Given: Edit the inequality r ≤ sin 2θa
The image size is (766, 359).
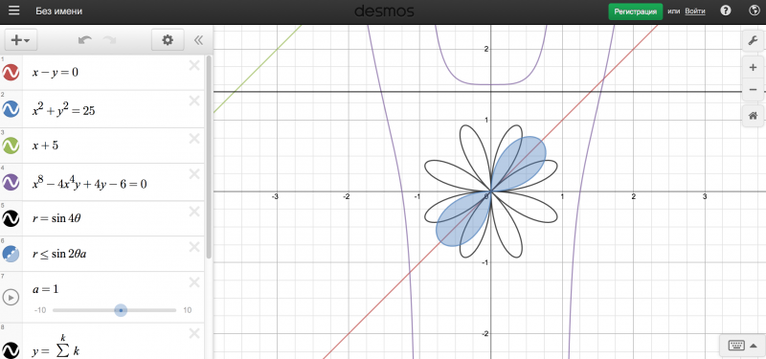Looking at the screenshot, I should [x=59, y=254].
